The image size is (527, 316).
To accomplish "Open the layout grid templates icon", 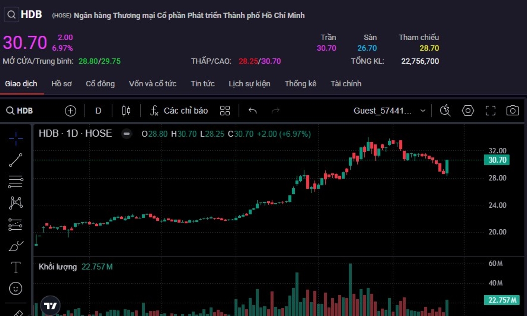I will click(225, 111).
